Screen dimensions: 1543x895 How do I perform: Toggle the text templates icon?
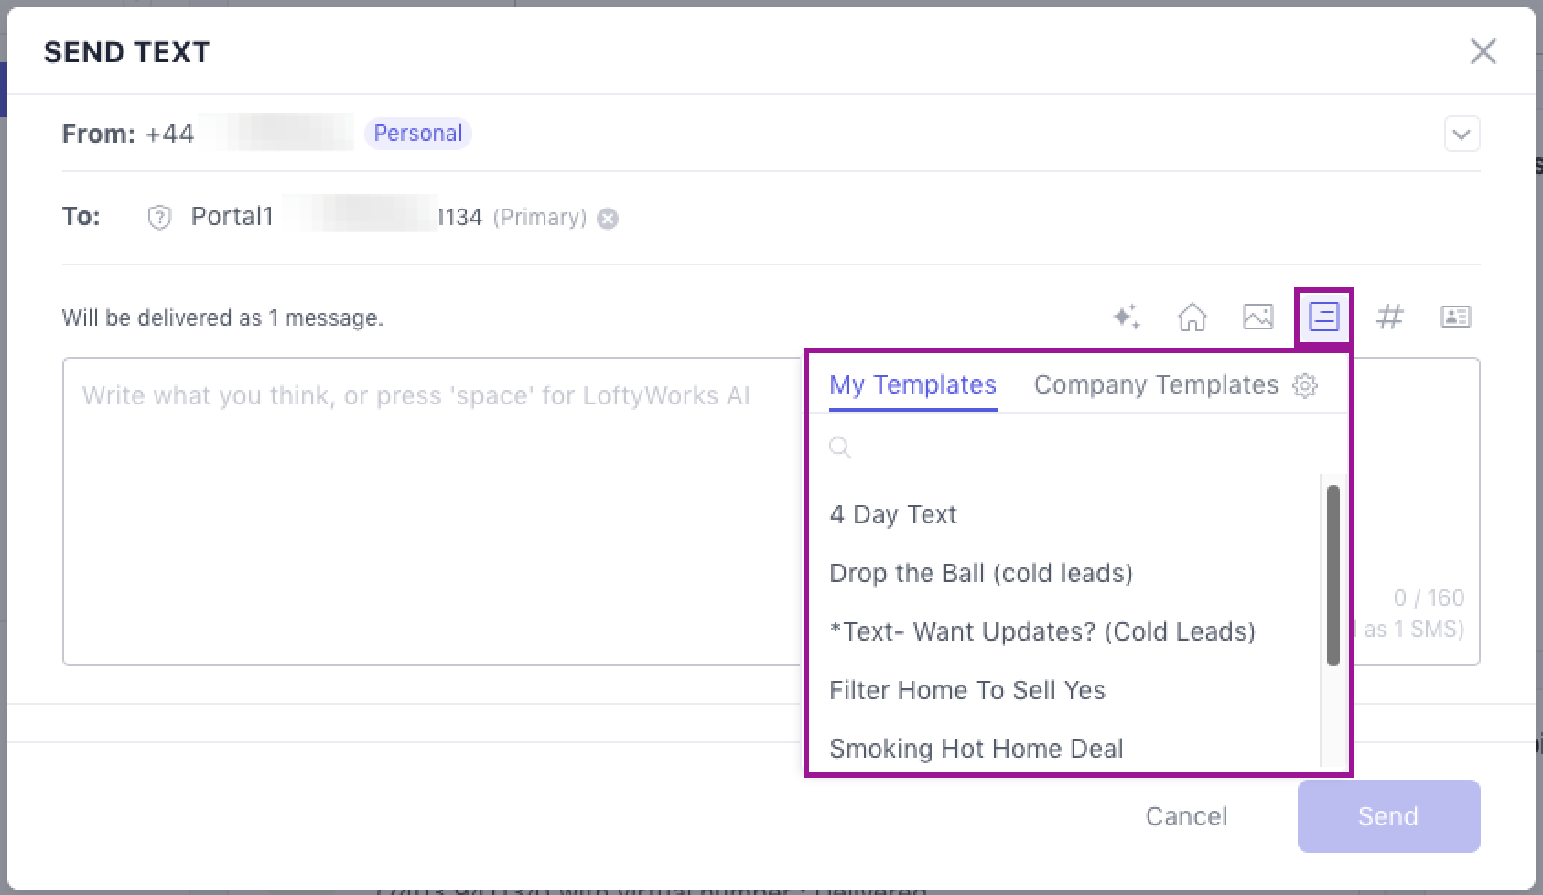1323,317
